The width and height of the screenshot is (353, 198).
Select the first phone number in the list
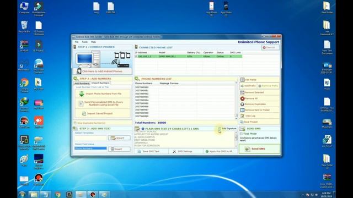(x=142, y=87)
